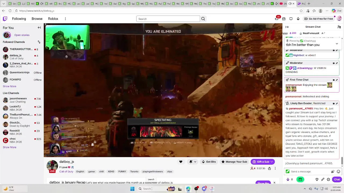The image size is (344, 193).
Task: Share the stream with share icon
Action: (269, 168)
